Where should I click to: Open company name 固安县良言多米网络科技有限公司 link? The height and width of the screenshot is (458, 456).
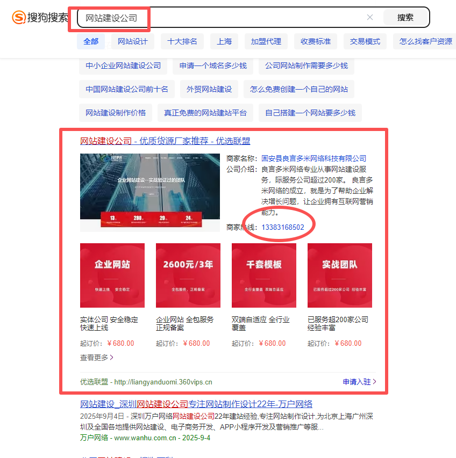point(313,158)
